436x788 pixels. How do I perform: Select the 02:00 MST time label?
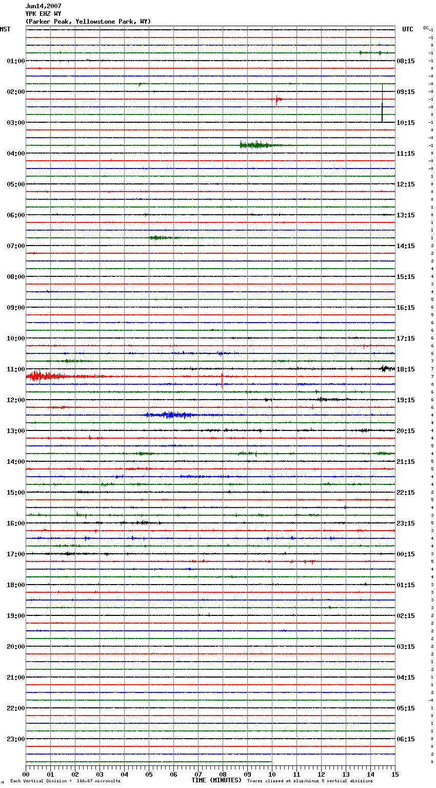16,92
